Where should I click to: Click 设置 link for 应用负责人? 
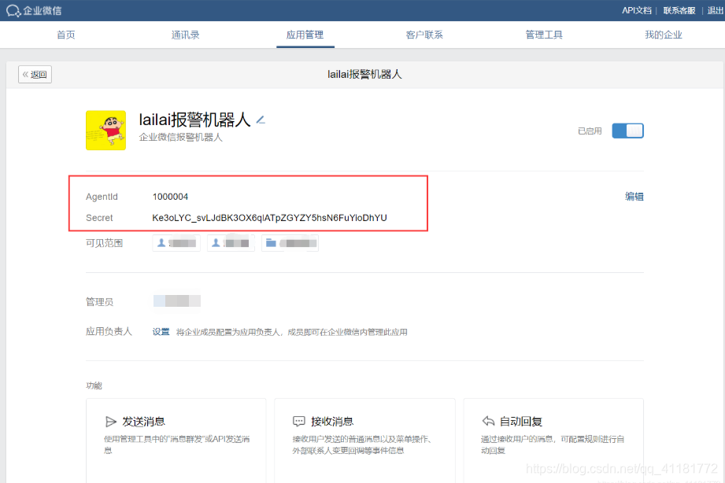(161, 332)
